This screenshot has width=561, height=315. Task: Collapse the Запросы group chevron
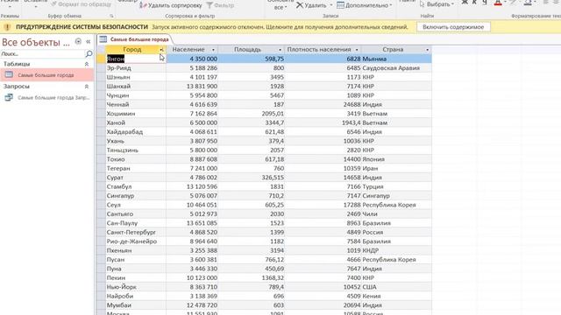click(x=87, y=87)
